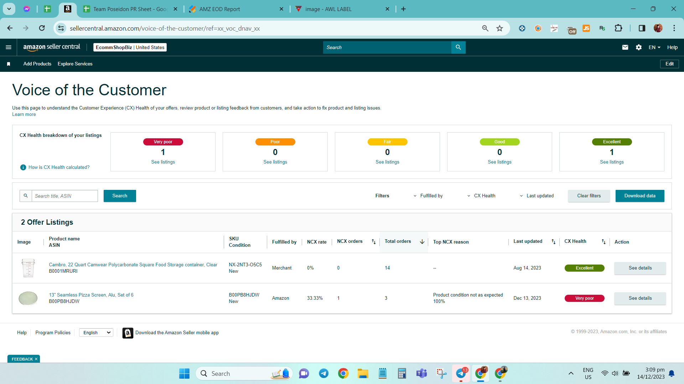
Task: See listings under Very poor
Action: tap(163, 162)
